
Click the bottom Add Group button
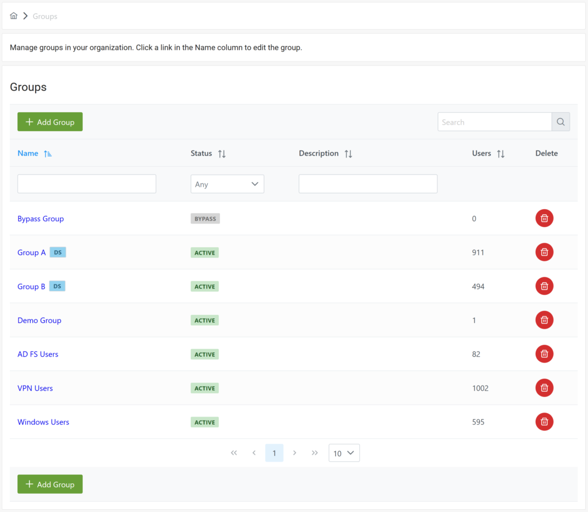click(49, 484)
